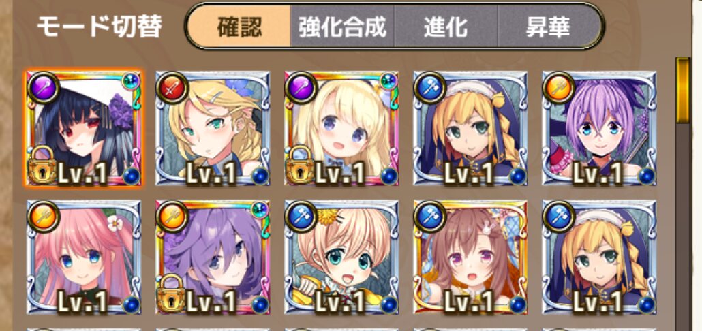Click the red sword-type icon on blonde ponytail character

click(x=172, y=88)
